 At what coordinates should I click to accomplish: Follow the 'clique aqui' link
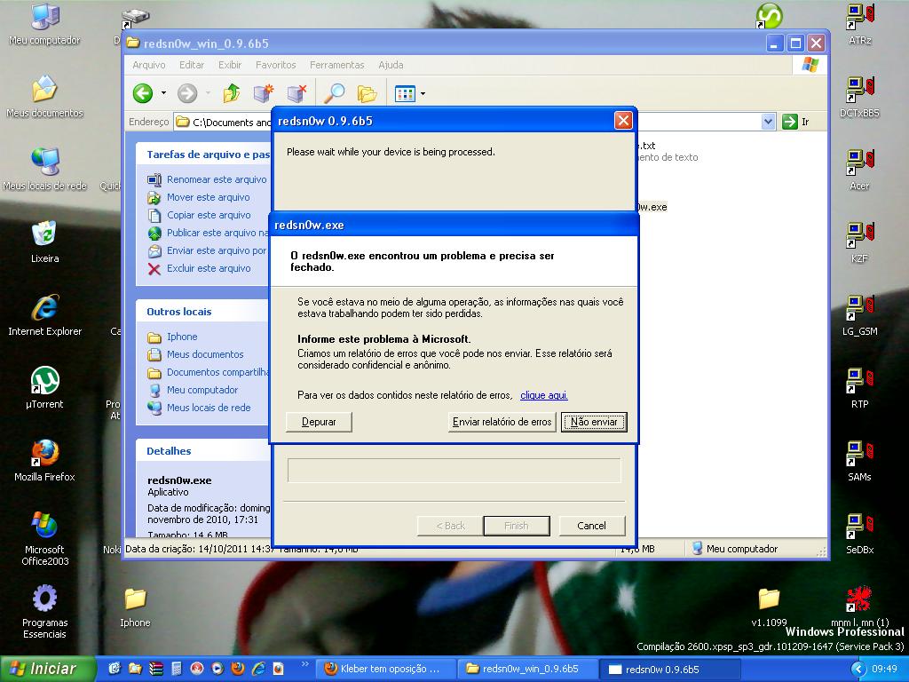[544, 395]
